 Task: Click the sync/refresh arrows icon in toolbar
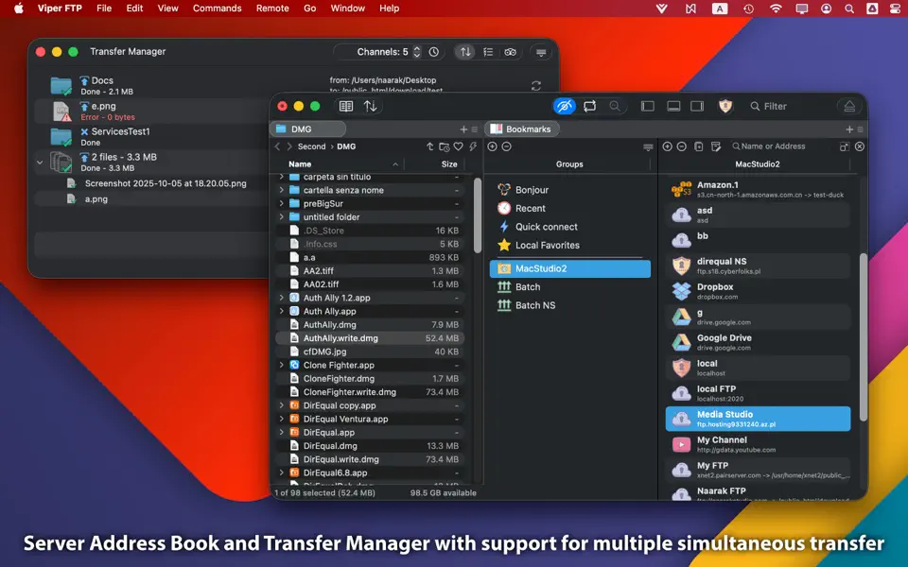coord(588,106)
